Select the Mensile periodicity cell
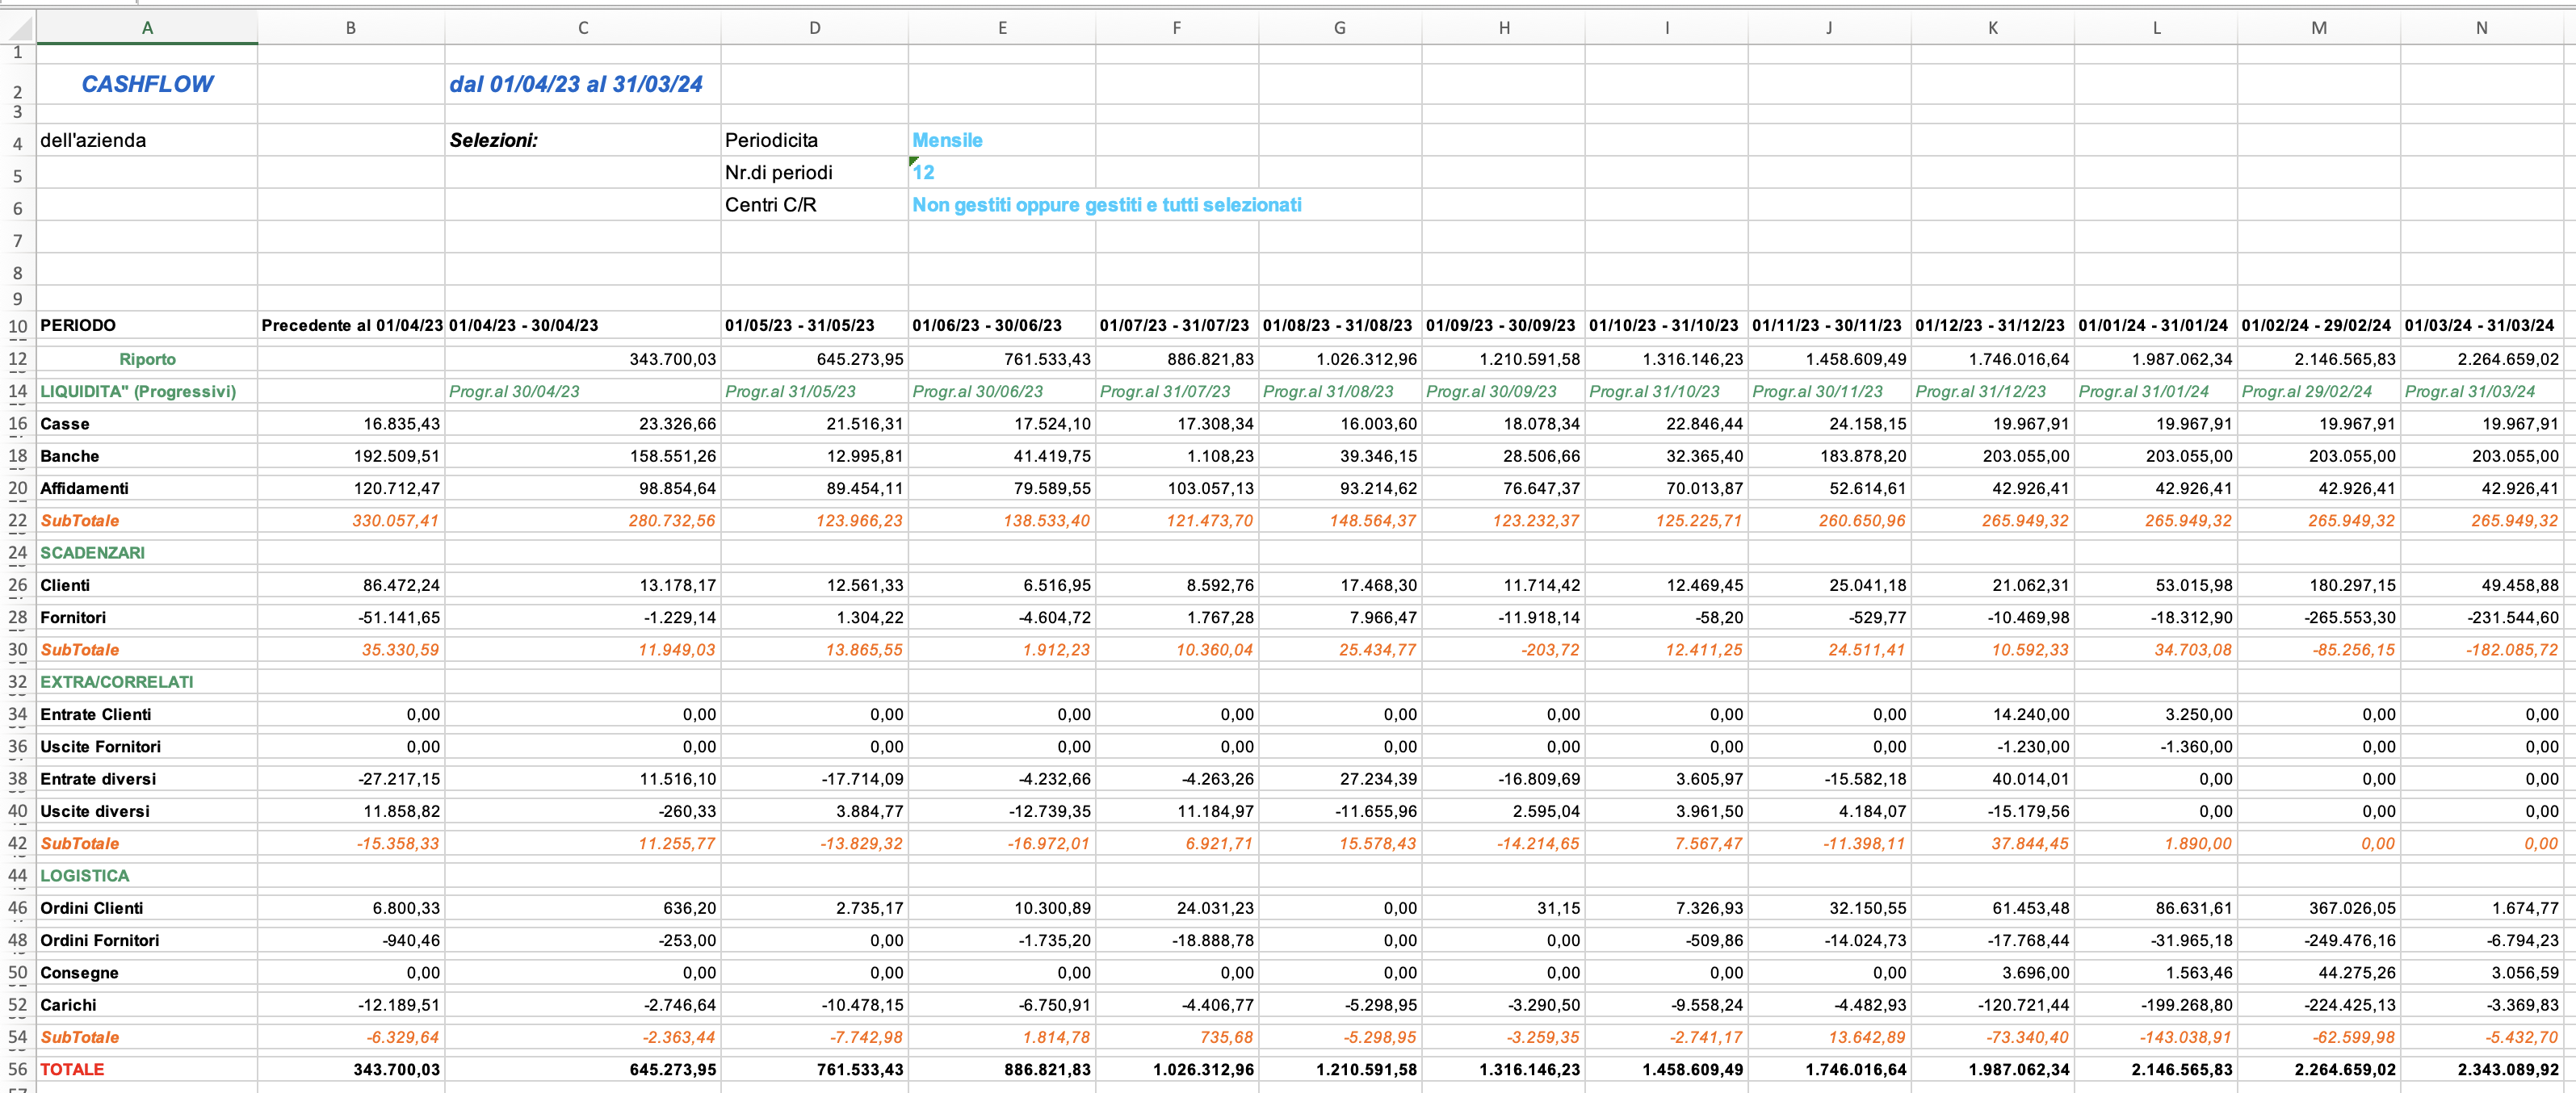 [x=947, y=140]
